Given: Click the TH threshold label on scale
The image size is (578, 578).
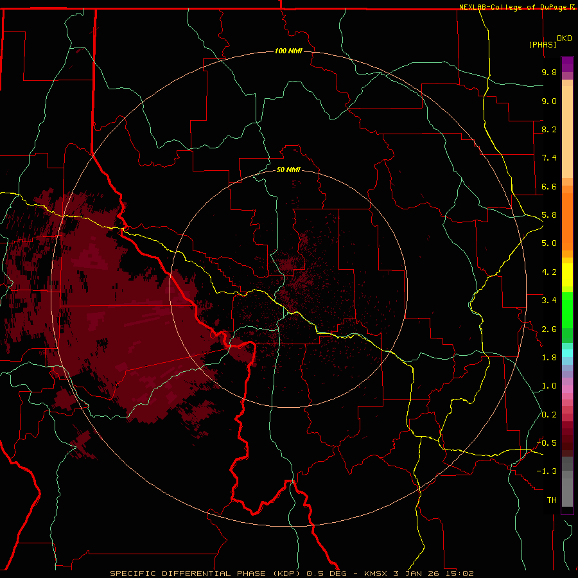Looking at the screenshot, I should click(552, 500).
